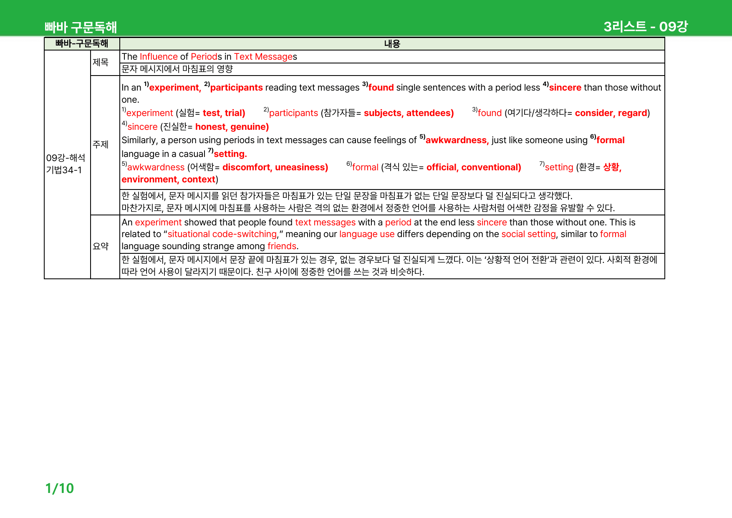This screenshot has height=518, width=732.
Task: Select the 내용 column header cell
Action: (392, 44)
